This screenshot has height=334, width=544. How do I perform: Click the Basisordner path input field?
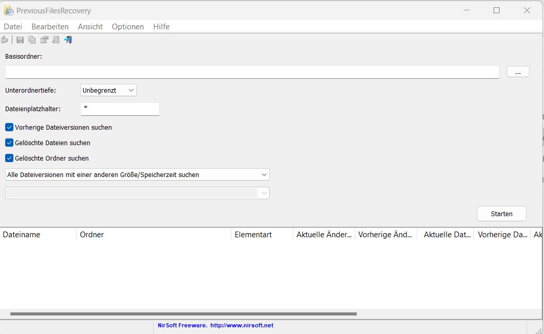pos(252,72)
